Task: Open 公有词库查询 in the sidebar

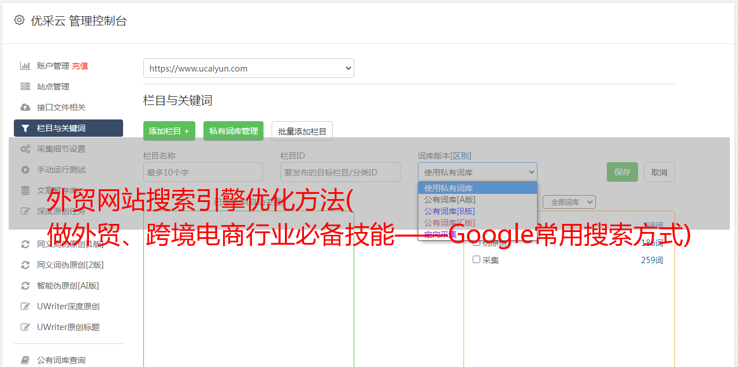Action: pos(61,360)
